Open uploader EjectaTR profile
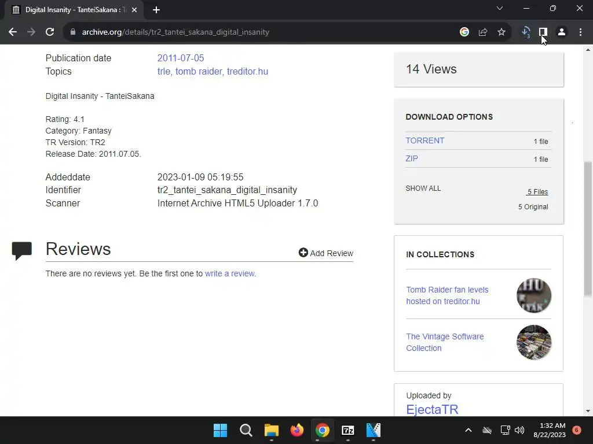This screenshot has width=593, height=444. (432, 409)
